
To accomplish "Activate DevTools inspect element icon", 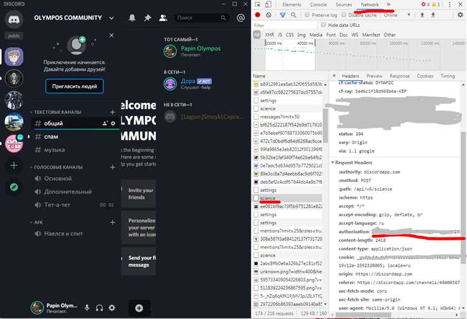I will click(x=258, y=4).
